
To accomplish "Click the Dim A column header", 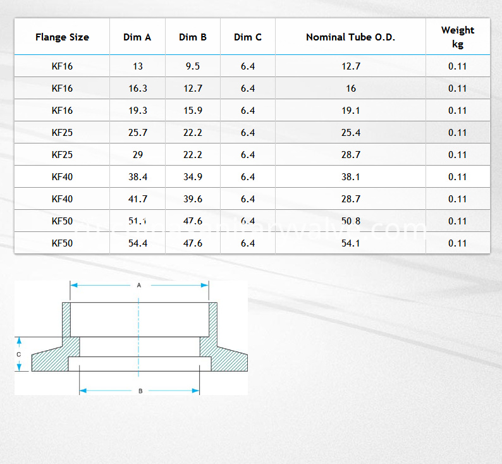I will [x=137, y=37].
